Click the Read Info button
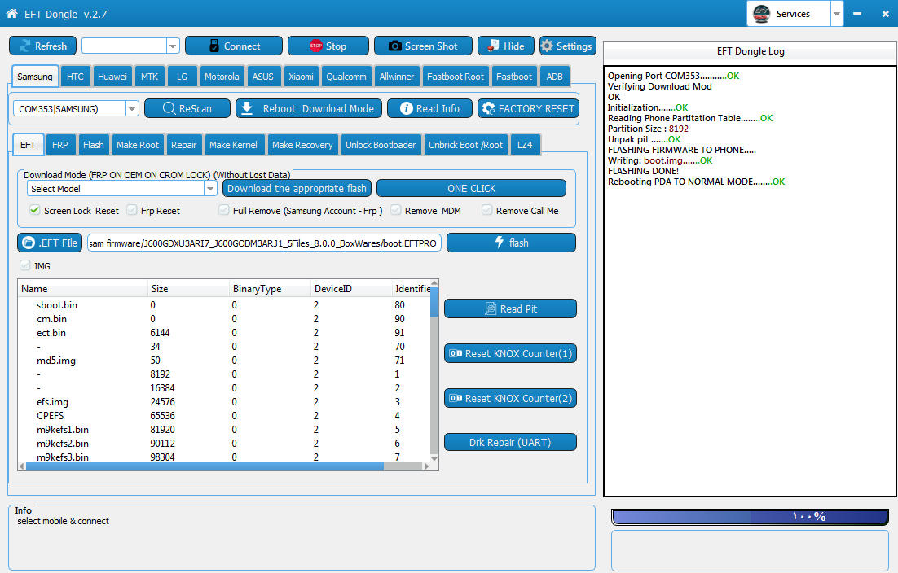Image resolution: width=898 pixels, height=573 pixels. 429,108
